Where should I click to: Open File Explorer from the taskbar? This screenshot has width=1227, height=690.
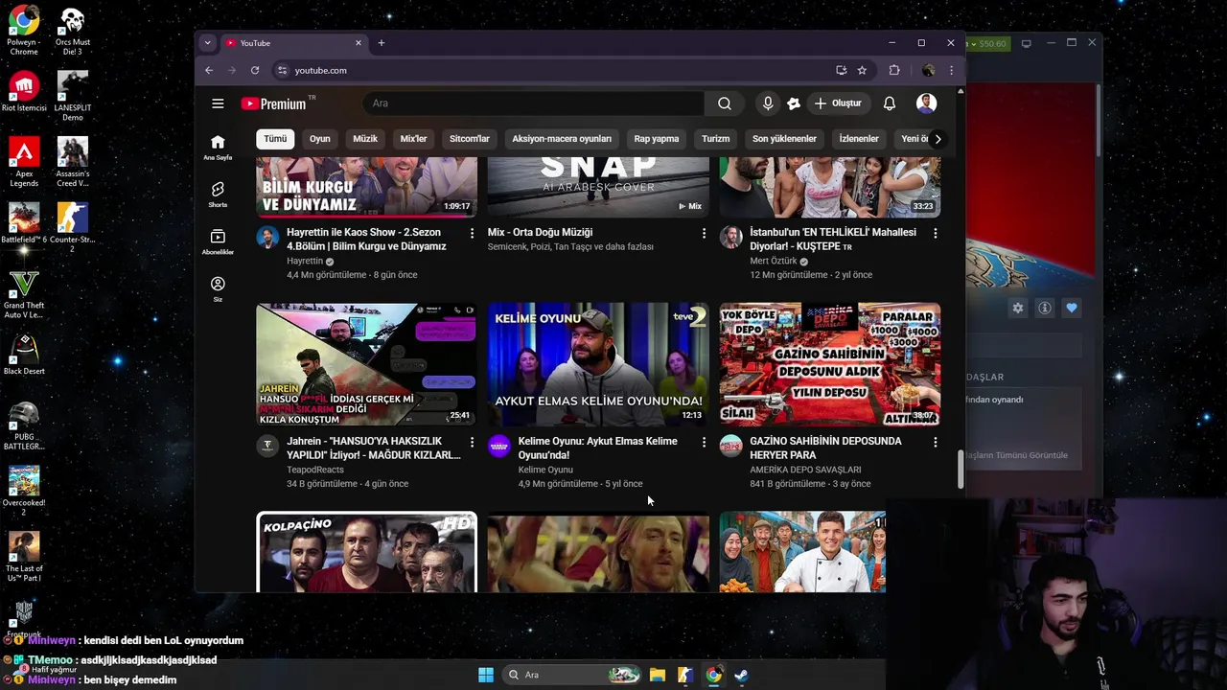657,675
